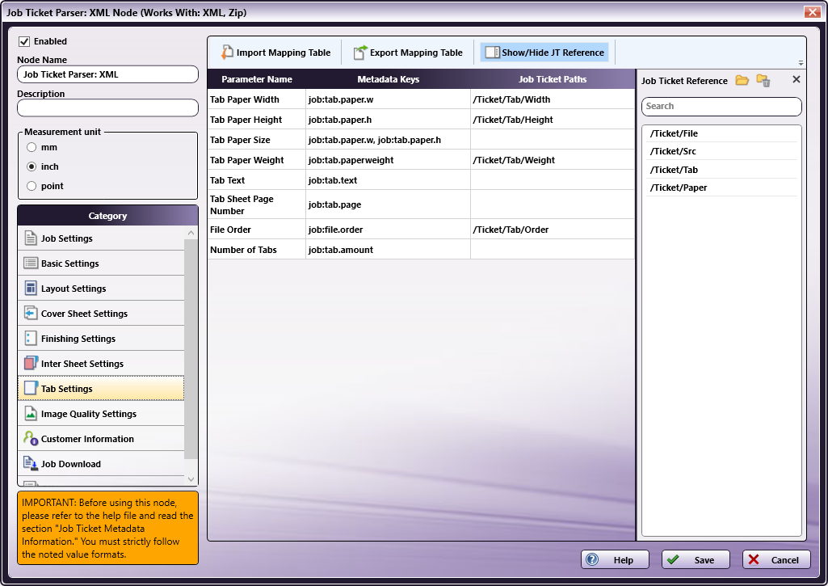Viewport: 828px width, 586px height.
Task: Select /Ticket/Src reference path
Action: 721,151
